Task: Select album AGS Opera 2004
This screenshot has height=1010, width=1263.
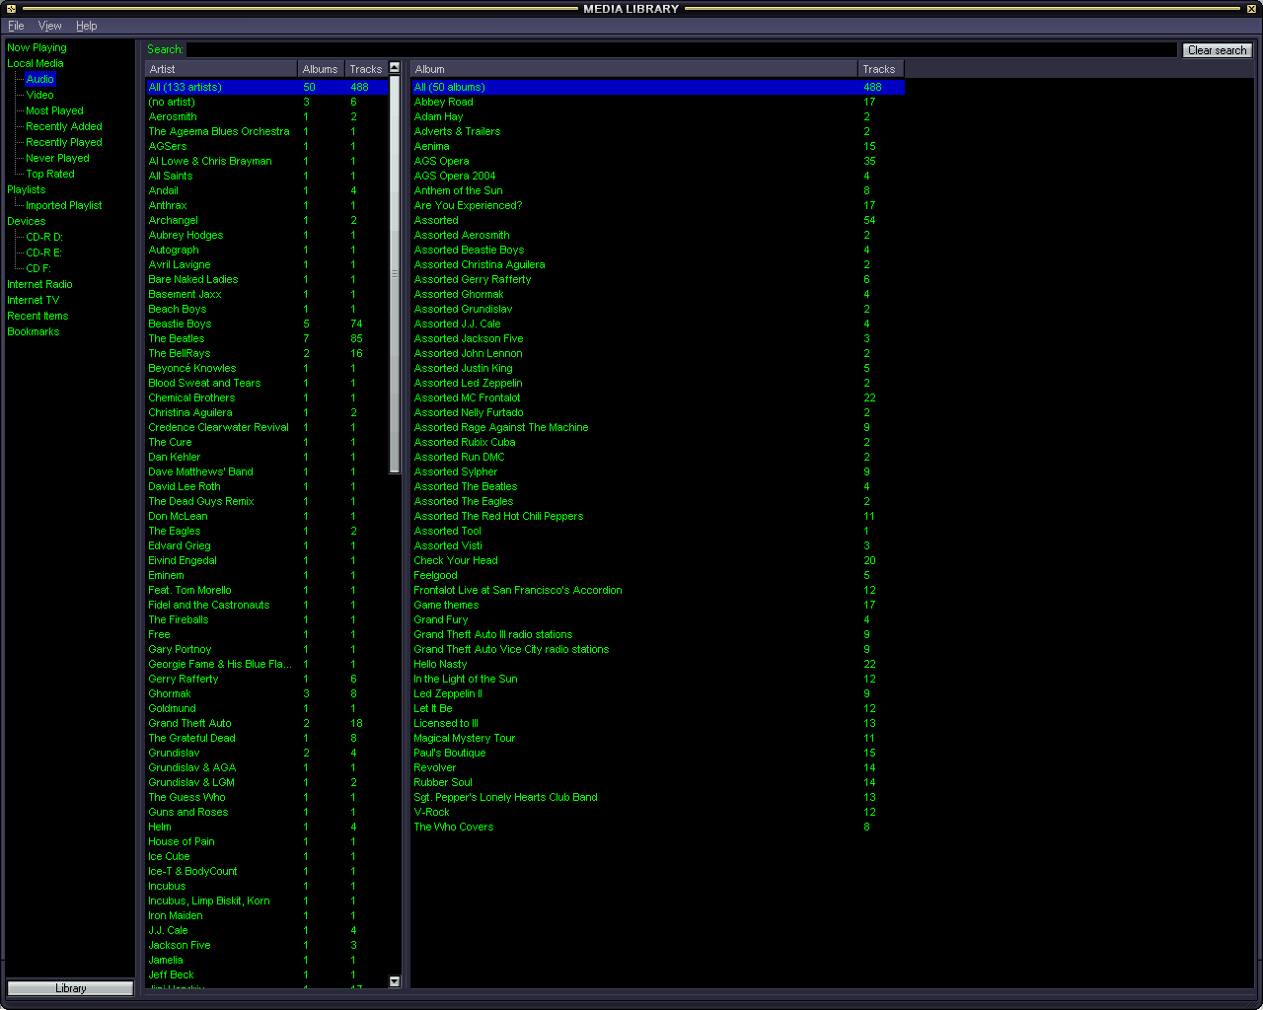Action: (x=658, y=176)
